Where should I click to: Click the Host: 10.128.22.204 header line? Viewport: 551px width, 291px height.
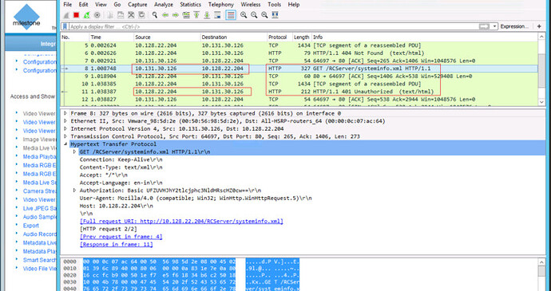[117, 206]
